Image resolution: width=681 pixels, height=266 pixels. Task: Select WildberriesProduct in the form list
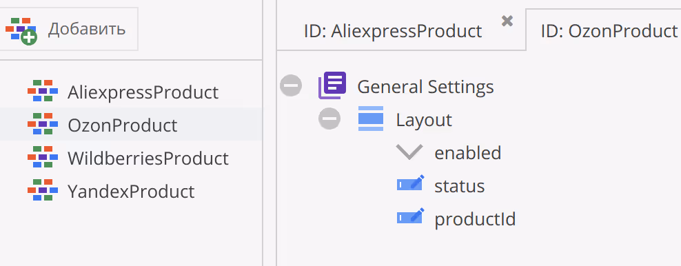[x=148, y=158]
